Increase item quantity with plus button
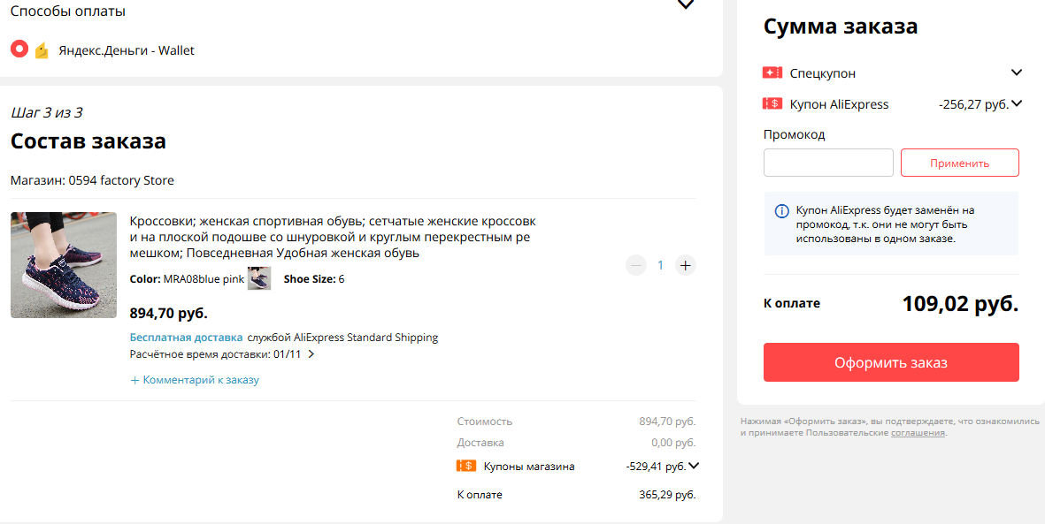 tap(685, 265)
